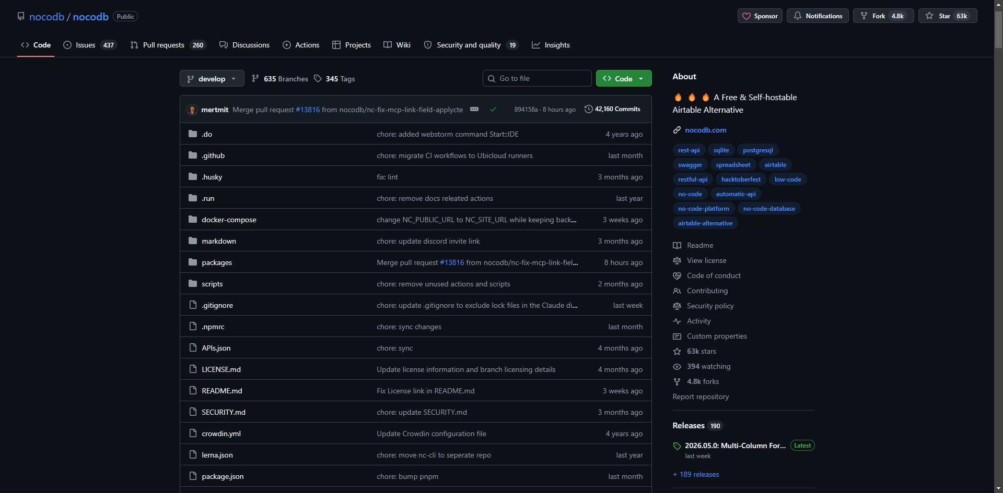Click the fork icon beside 4.8k forks
The image size is (1003, 493).
(677, 381)
